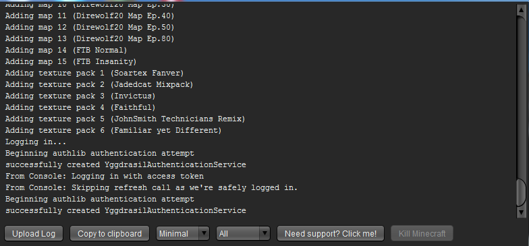Screen dimensions: 529x246
Task: Click the arrow on the All combo box
Action: click(264, 233)
